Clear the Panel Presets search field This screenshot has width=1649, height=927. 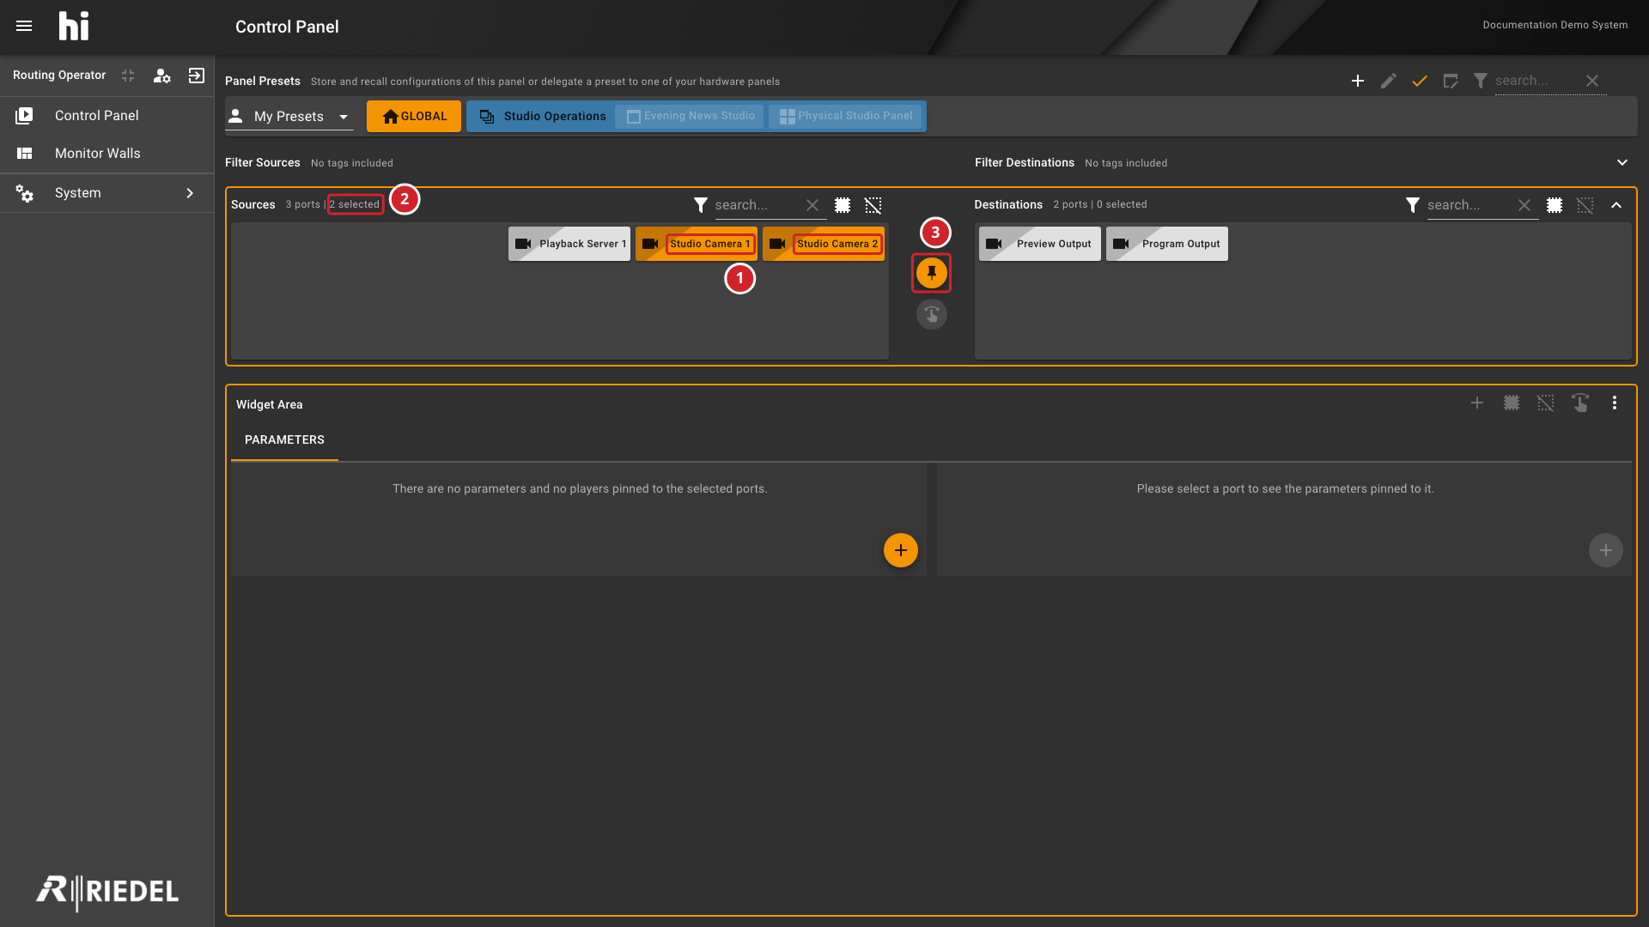pyautogui.click(x=1592, y=81)
